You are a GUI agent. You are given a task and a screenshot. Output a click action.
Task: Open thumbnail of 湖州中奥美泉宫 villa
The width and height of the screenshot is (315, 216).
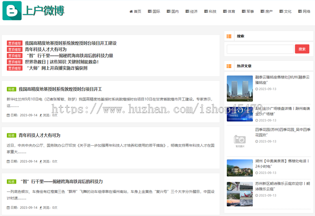click(x=240, y=168)
